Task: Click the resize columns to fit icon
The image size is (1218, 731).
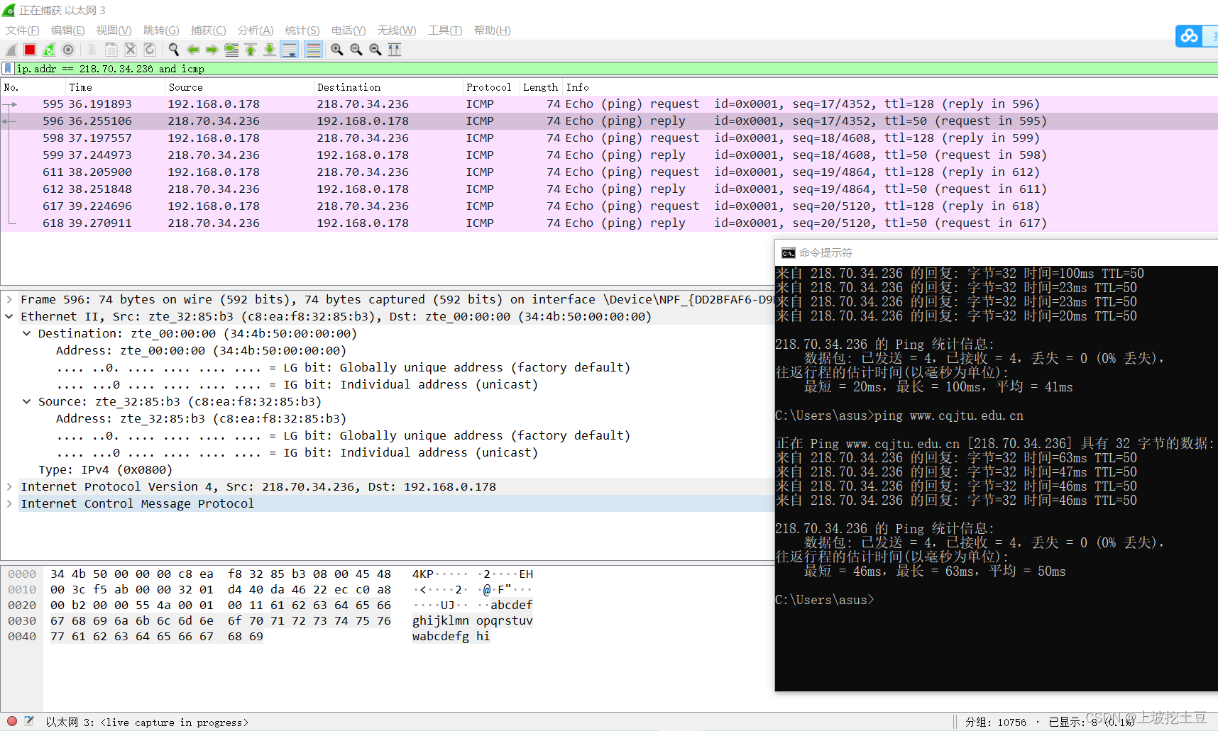Action: coord(395,50)
